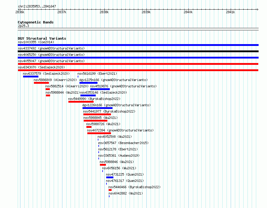
Task: Select the blue bar under nsv4519876
Action: click(100, 89)
